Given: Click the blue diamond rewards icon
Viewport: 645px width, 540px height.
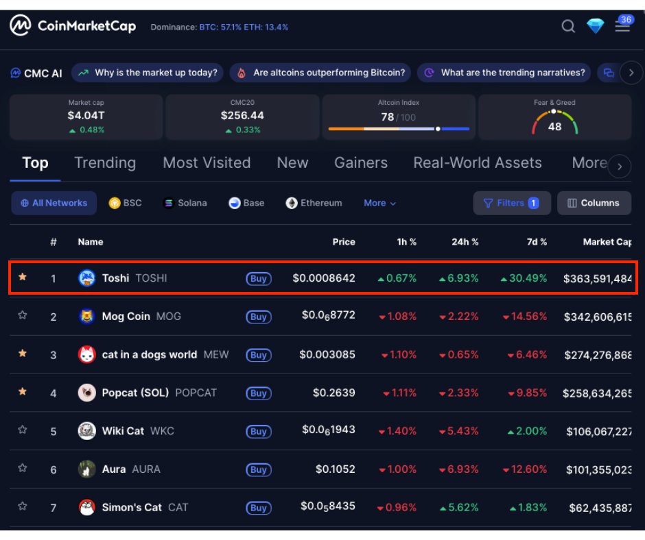Looking at the screenshot, I should [595, 26].
